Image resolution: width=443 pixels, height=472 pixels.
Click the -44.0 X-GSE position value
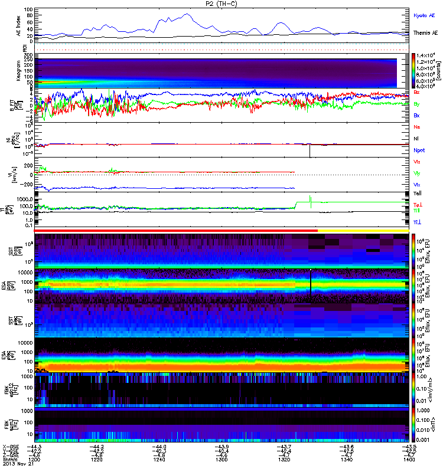pos(159,447)
